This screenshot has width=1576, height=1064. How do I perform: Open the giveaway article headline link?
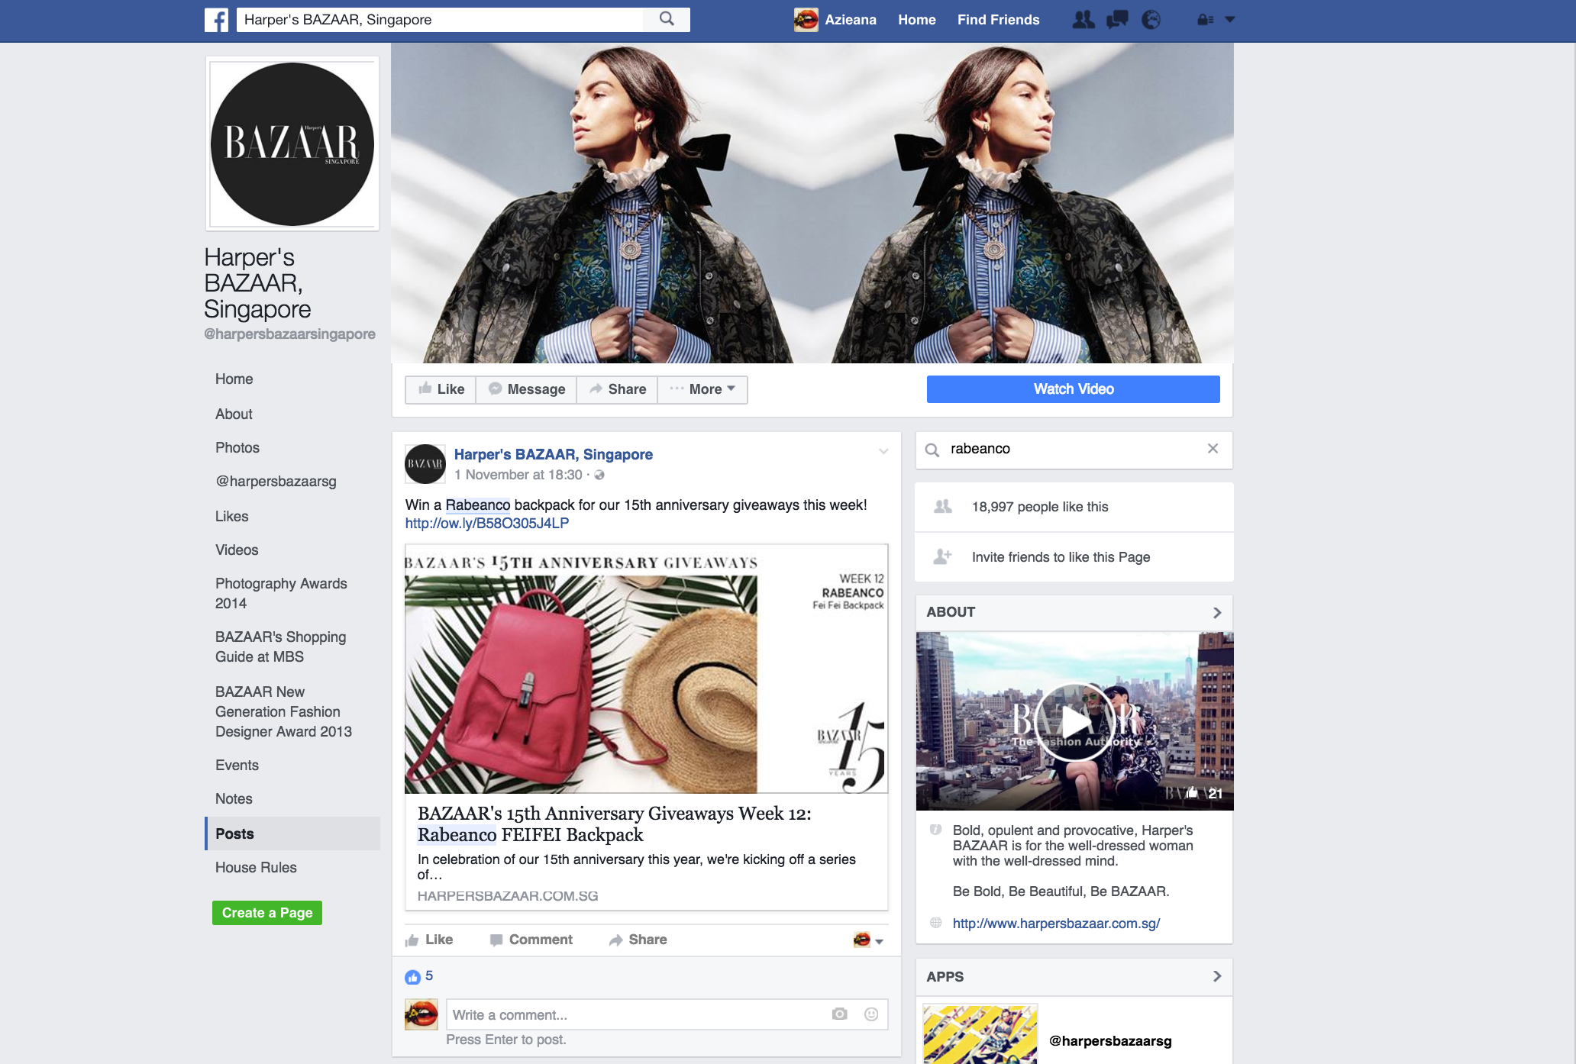pyautogui.click(x=615, y=824)
